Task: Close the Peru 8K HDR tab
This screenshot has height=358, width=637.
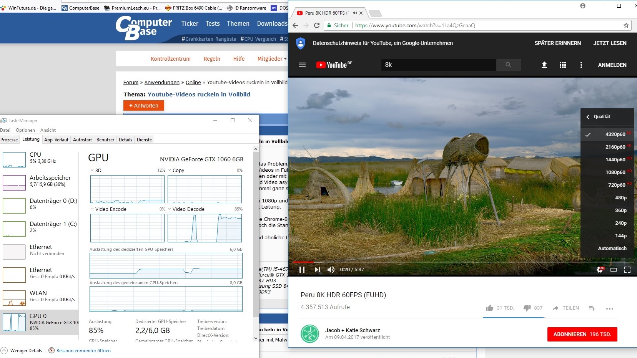Action: (361, 13)
